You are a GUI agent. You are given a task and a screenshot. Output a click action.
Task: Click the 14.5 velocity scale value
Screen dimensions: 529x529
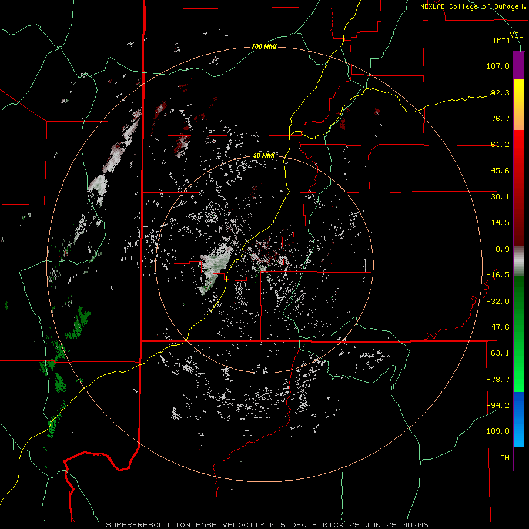coord(500,223)
